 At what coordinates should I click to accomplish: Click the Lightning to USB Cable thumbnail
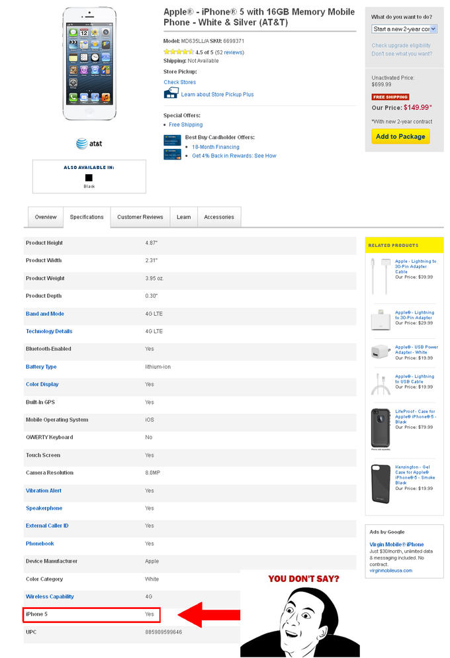click(x=381, y=385)
